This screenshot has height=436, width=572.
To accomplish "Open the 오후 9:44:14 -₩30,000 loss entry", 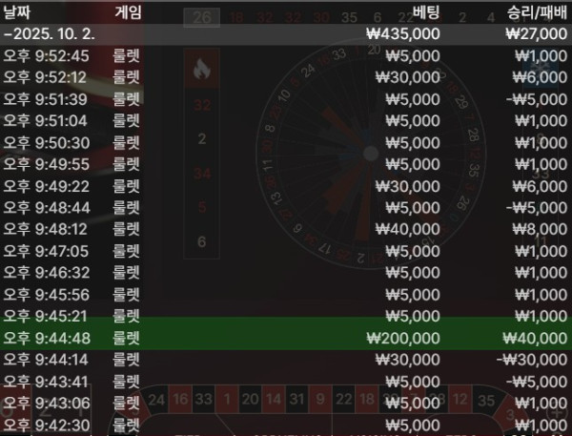I will [286, 360].
